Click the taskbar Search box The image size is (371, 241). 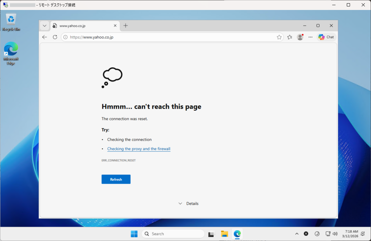(x=173, y=234)
